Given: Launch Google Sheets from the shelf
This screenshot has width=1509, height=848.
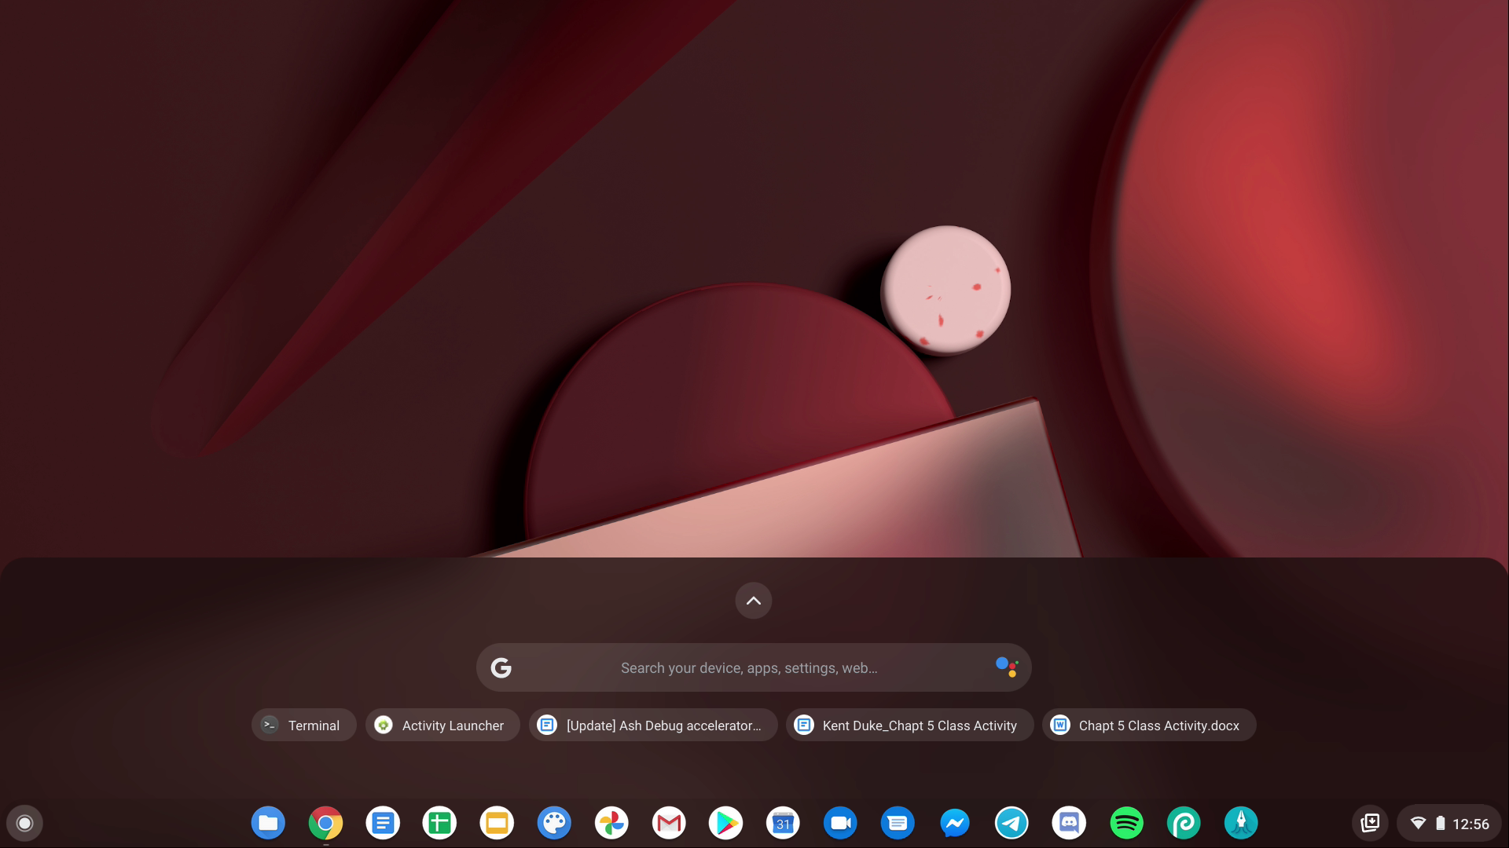Looking at the screenshot, I should coord(440,822).
